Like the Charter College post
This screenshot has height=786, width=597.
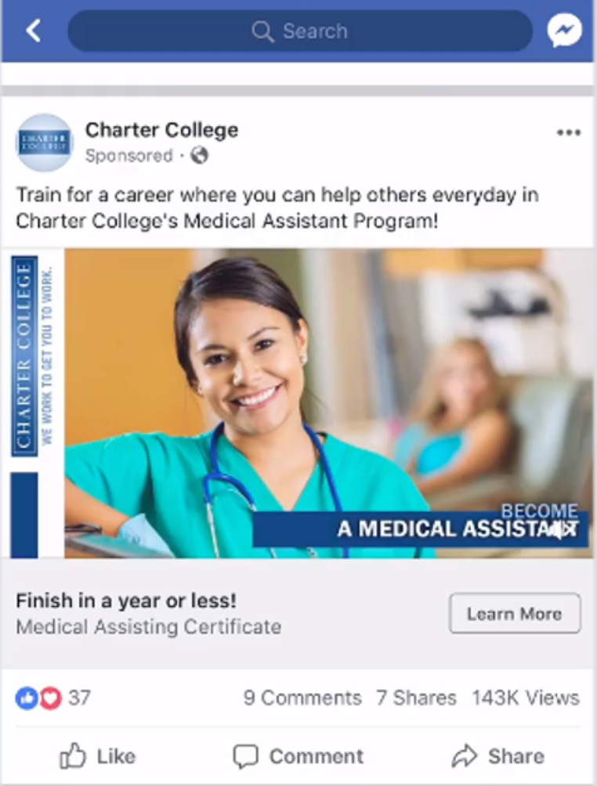[98, 756]
